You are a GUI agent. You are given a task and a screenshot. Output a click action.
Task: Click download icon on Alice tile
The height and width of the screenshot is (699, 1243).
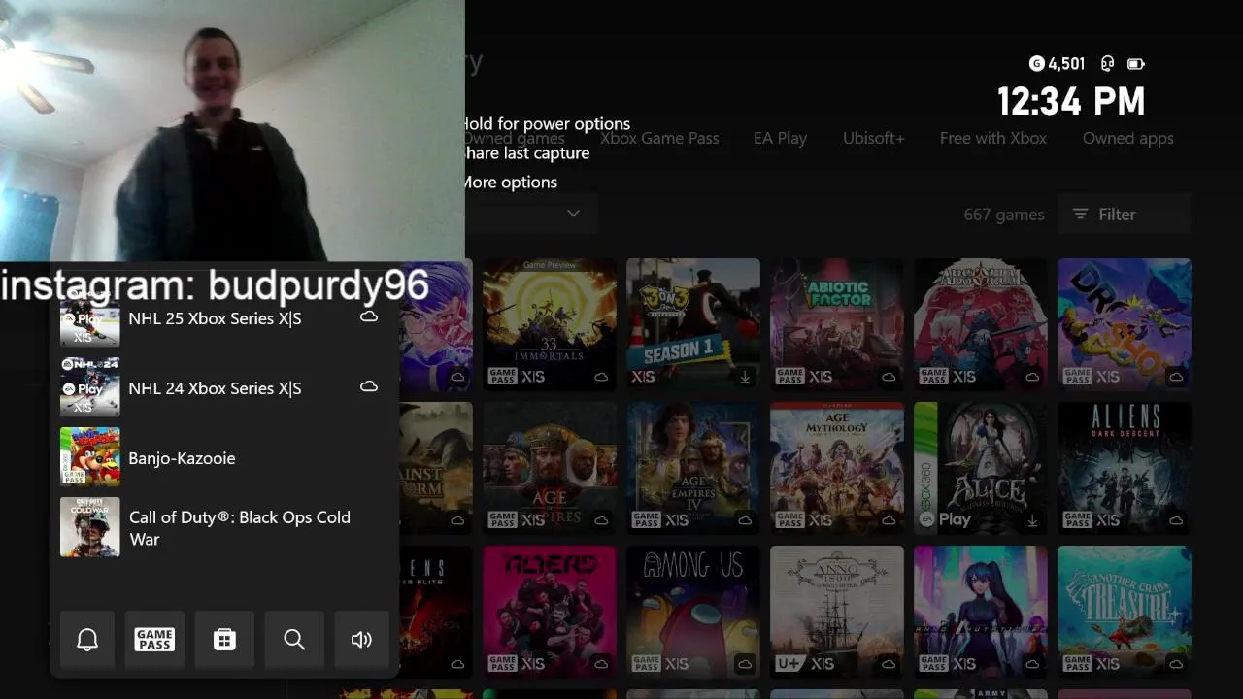(x=1032, y=520)
